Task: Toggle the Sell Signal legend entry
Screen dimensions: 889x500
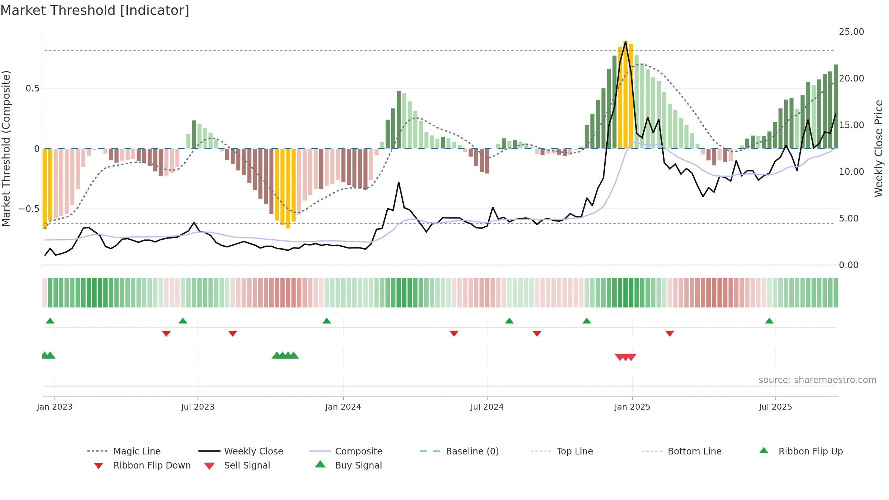Action: 237,465
